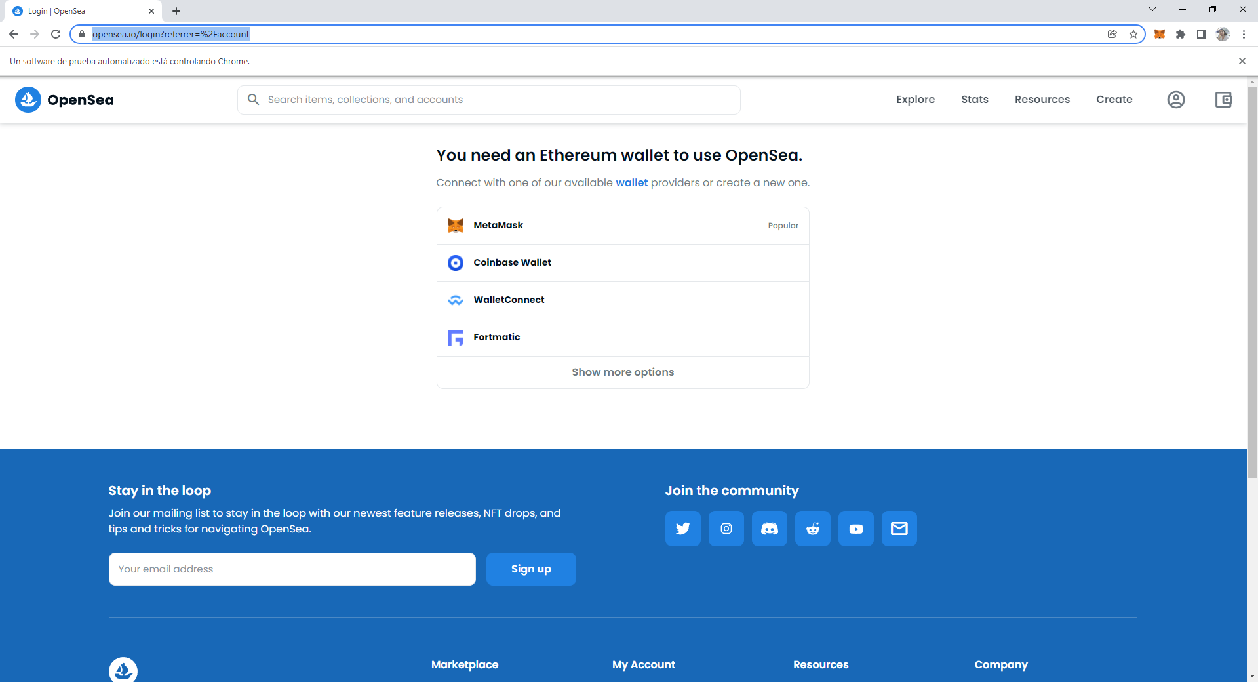Viewport: 1258px width, 682px height.
Task: Click the Join the community heading
Action: pos(732,491)
